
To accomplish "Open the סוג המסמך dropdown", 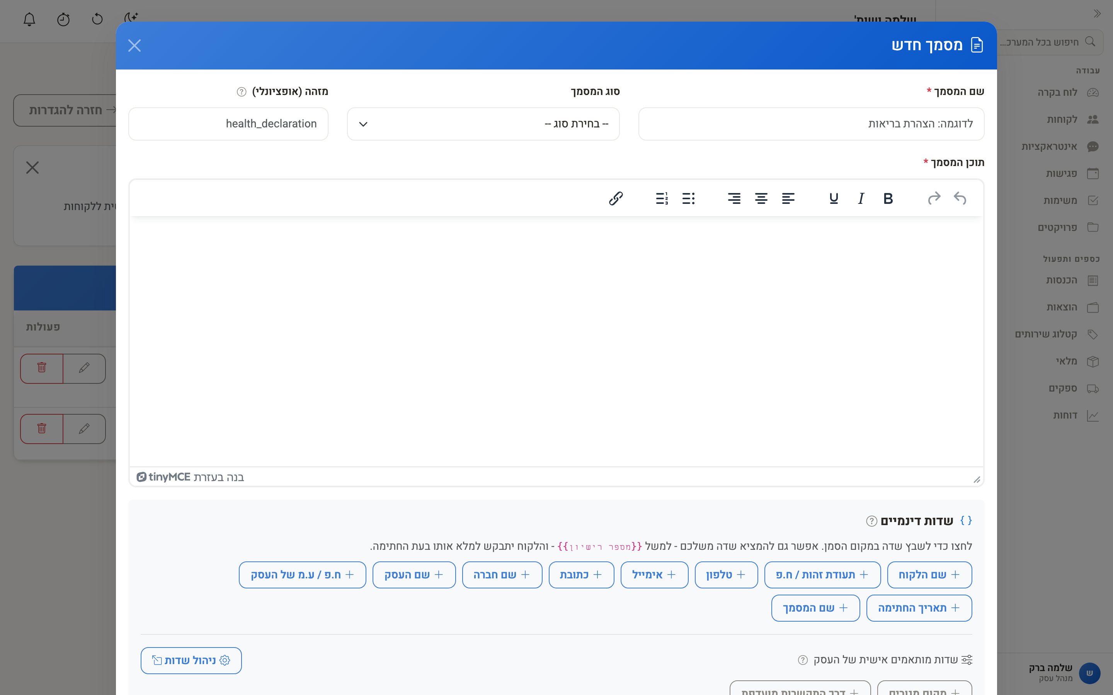I will click(x=483, y=124).
